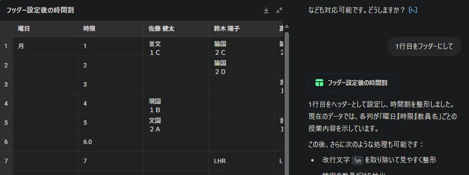The height and width of the screenshot is (175, 469).
Task: Open the フッダー設定後の時間割 chip in chat
Action: [x=353, y=83]
